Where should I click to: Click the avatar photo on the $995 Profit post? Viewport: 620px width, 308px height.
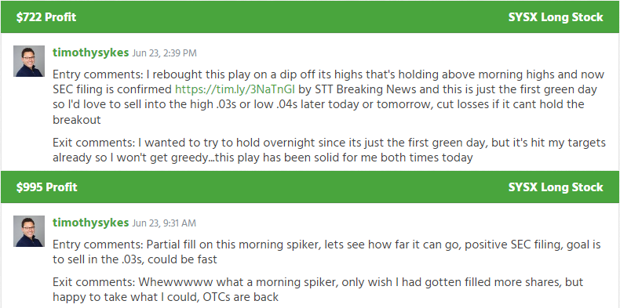(29, 231)
